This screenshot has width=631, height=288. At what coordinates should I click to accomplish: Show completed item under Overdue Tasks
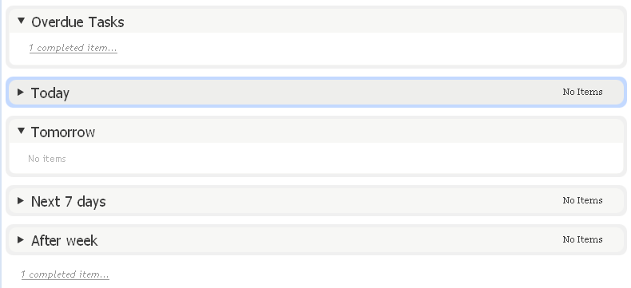pos(73,48)
